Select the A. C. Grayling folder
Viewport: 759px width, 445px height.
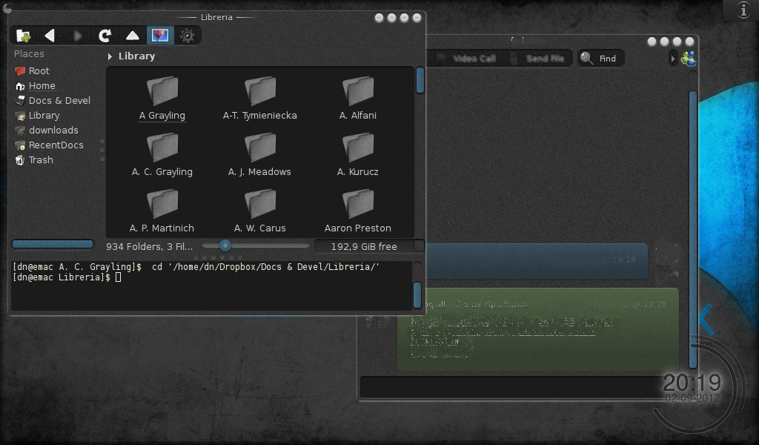pos(162,154)
